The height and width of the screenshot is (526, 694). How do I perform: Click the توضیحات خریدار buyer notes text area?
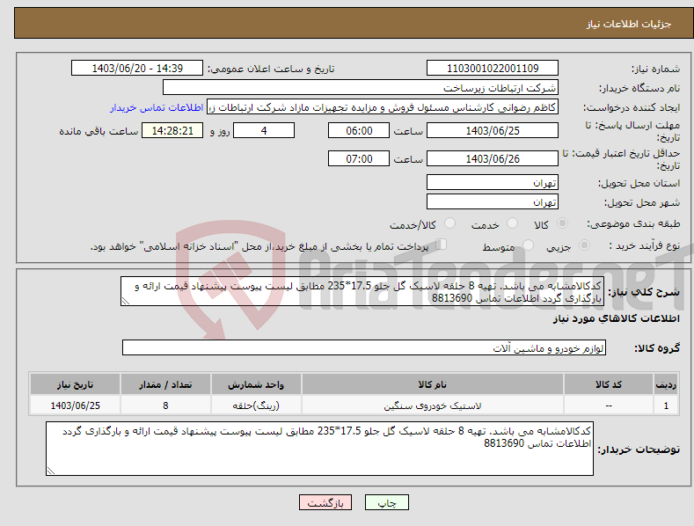point(319,449)
